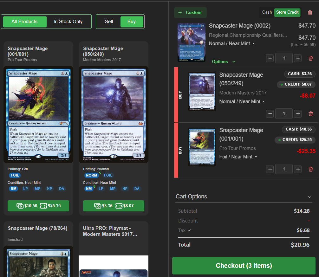
Task: Select the LP condition for Modern Masters 2017 card
Action: (101, 189)
